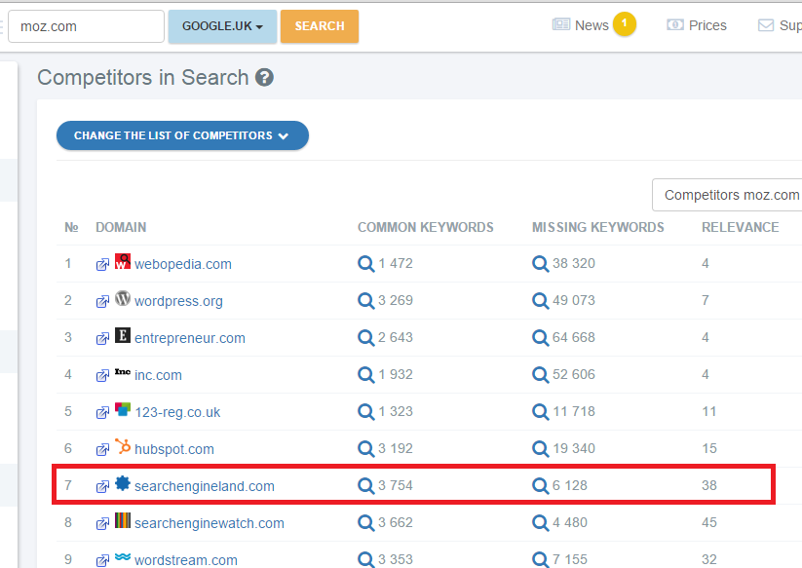Open the searchengineland.com domain link
Screen dimensions: 802x568
click(205, 487)
